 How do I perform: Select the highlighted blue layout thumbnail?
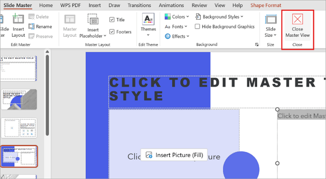click(19, 156)
